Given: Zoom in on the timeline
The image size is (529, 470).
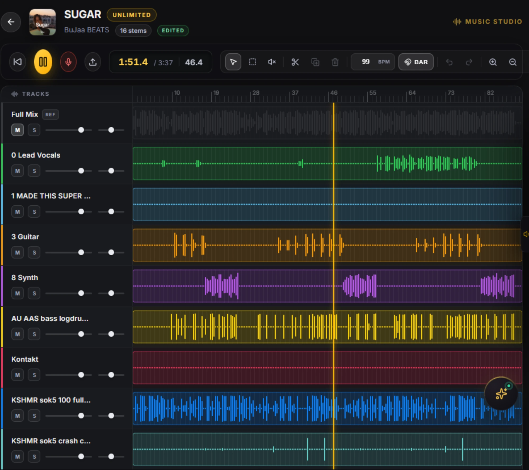Looking at the screenshot, I should [x=493, y=62].
